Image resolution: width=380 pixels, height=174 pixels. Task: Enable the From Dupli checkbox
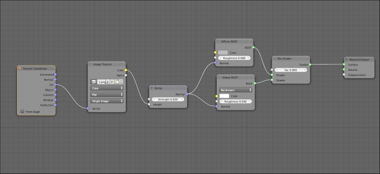point(22,111)
